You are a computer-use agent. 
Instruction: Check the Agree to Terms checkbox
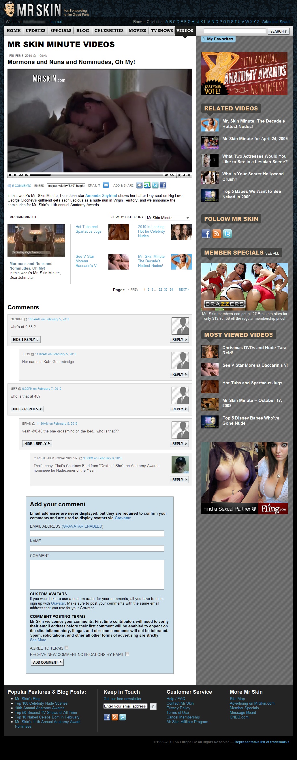66,648
